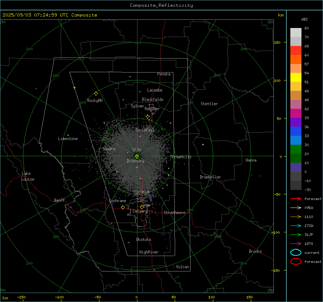
Task: Click the Innisfail label
Action: (x=145, y=130)
